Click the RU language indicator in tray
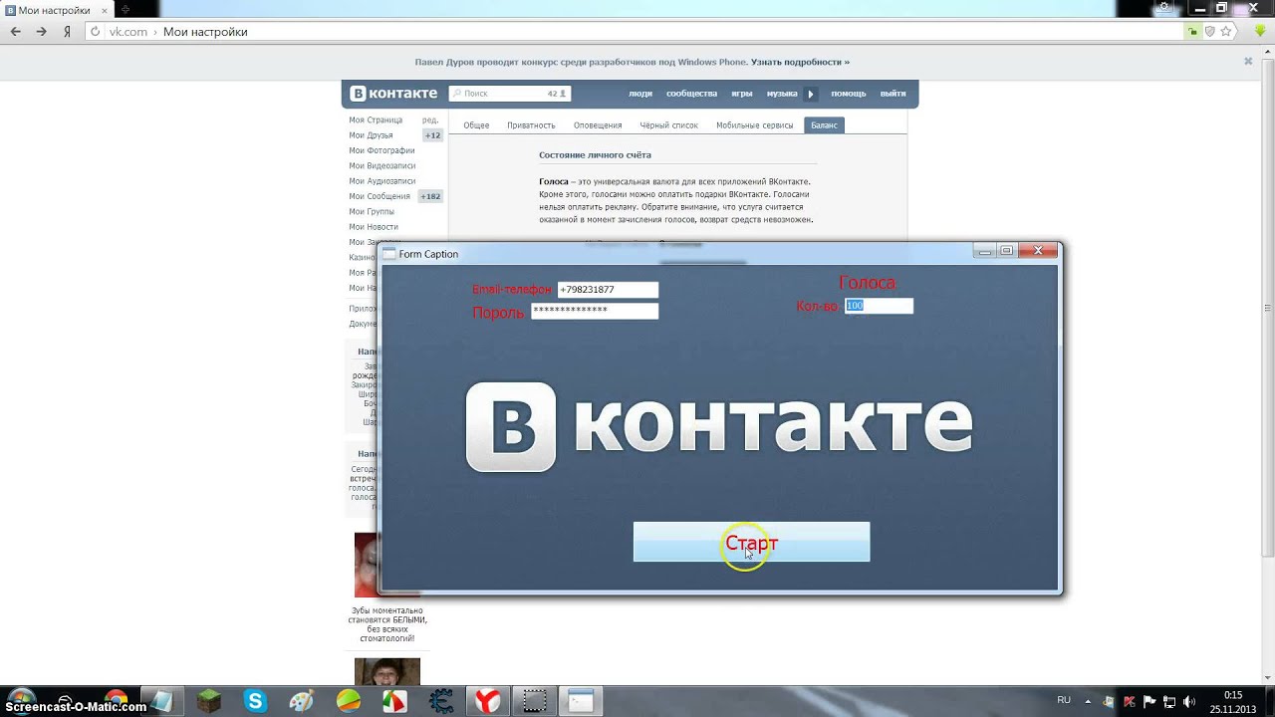This screenshot has height=717, width=1275. tap(1064, 700)
